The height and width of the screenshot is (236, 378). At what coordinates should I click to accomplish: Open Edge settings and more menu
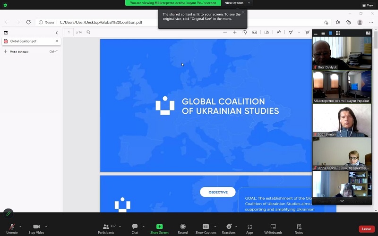click(x=371, y=22)
